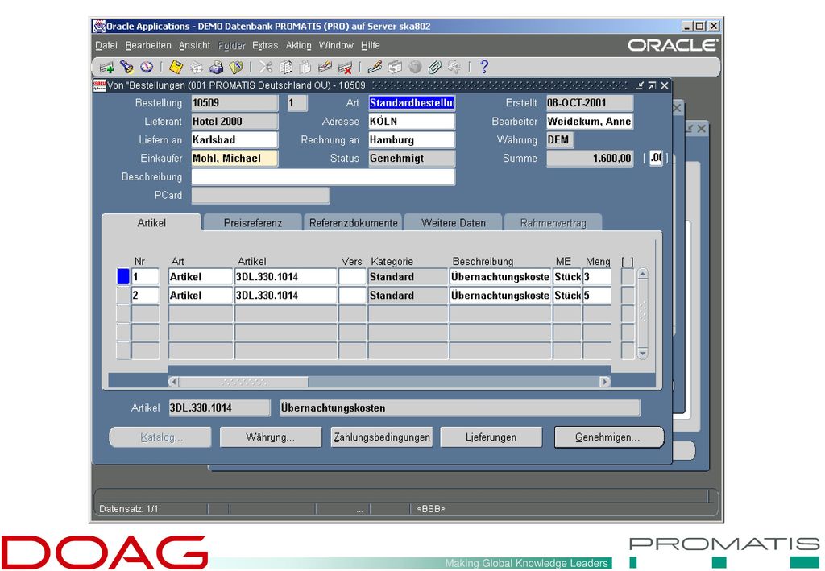Click the status bar text Datensatz: 1/1

pyautogui.click(x=128, y=508)
